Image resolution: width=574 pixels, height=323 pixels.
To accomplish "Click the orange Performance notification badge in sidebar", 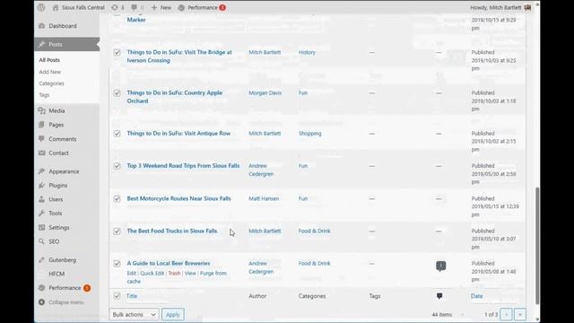I will (x=87, y=288).
